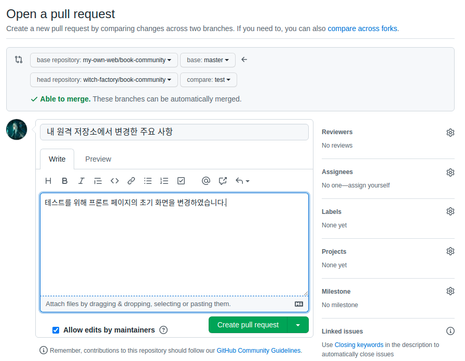Image resolution: width=465 pixels, height=361 pixels.
Task: Insert a bulleted list
Action: point(148,181)
